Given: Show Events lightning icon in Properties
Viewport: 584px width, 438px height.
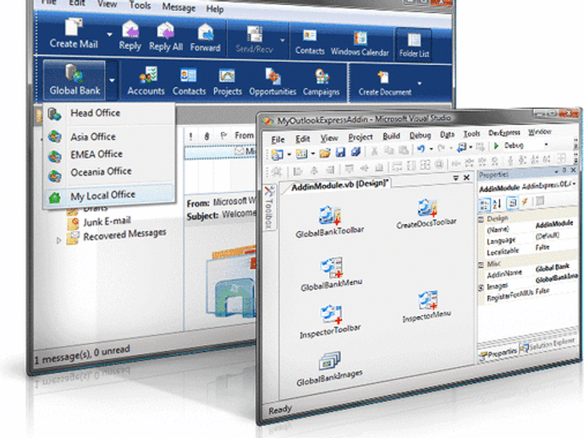Looking at the screenshot, I should [x=525, y=202].
